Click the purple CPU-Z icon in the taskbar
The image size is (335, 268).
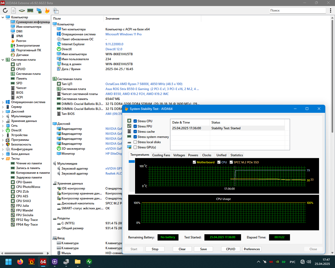pos(54,262)
